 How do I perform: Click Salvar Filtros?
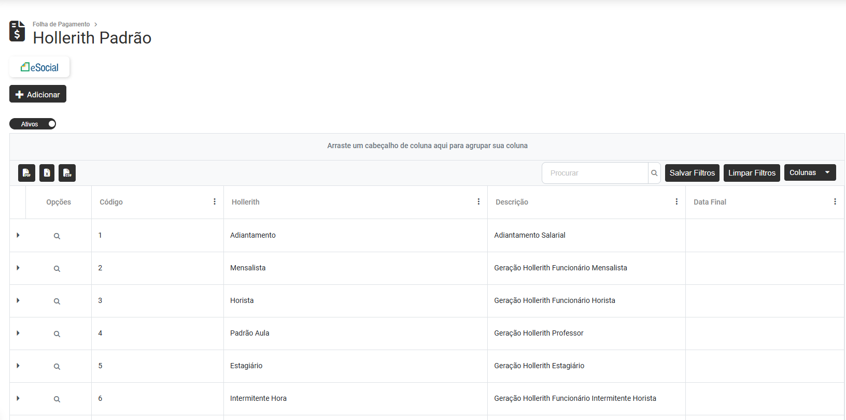point(692,173)
